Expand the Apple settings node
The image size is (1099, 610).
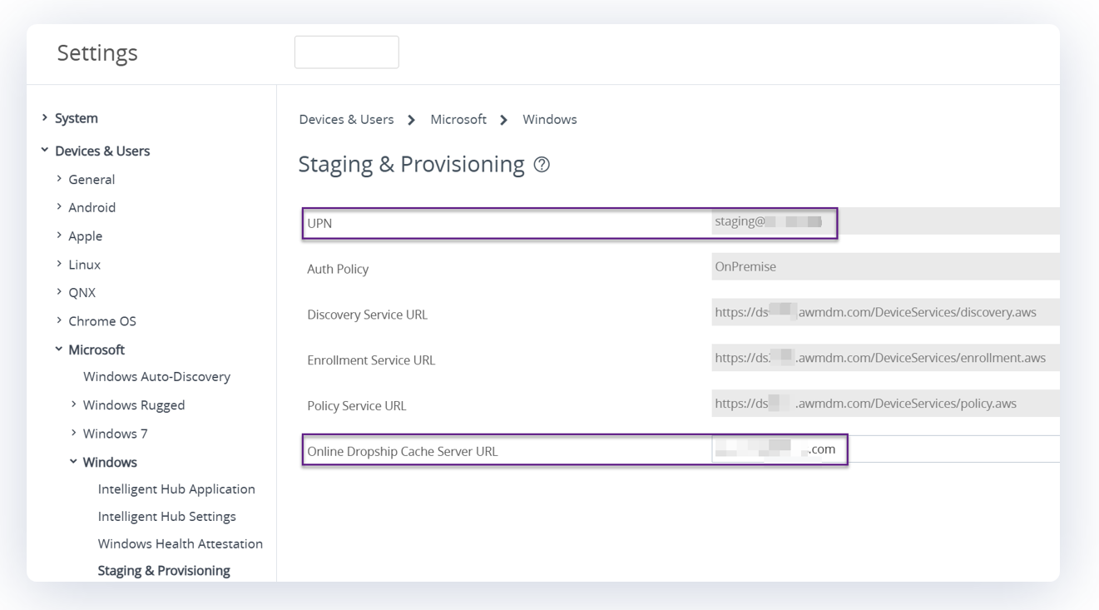[59, 236]
